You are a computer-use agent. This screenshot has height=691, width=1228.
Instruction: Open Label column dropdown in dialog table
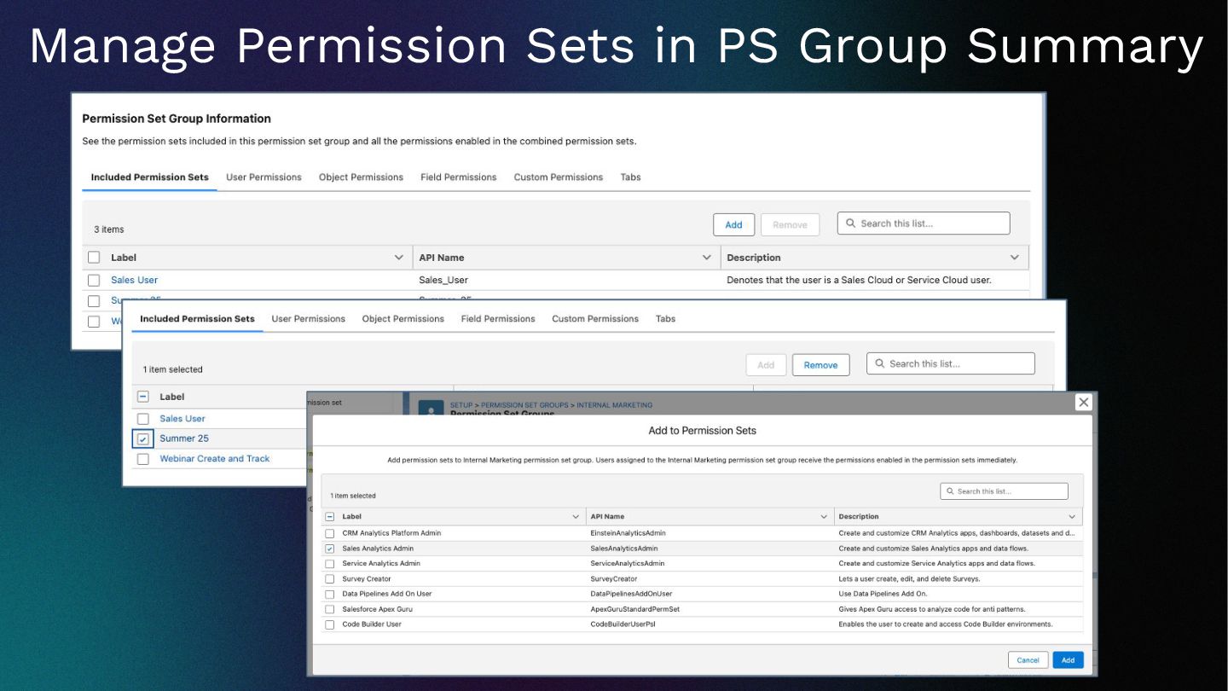click(576, 517)
